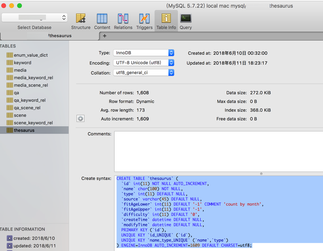Click table icon next to qa_keyword_rel
The width and height of the screenshot is (323, 251).
pyautogui.click(x=10, y=100)
